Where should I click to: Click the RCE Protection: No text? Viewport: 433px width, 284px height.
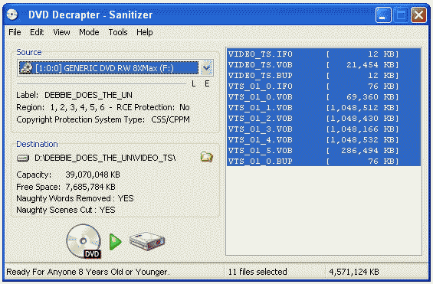153,107
